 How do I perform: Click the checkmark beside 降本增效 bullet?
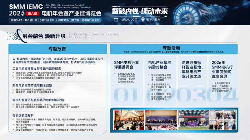coord(13,92)
